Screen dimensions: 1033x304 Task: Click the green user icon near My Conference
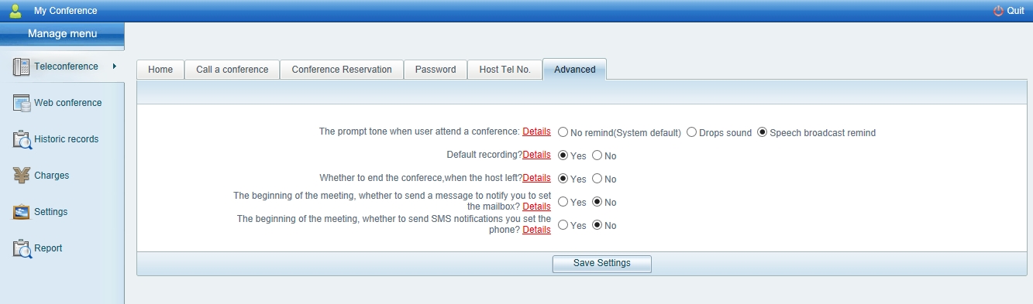tap(15, 11)
